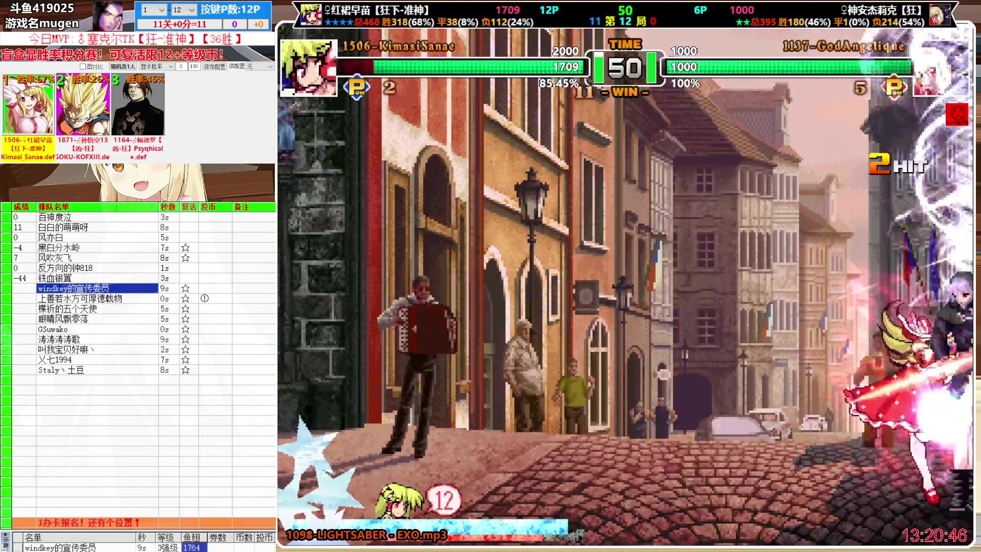This screenshot has width=981, height=552.
Task: Select queue row 上善若水方可厚德载物
Action: pyautogui.click(x=97, y=299)
